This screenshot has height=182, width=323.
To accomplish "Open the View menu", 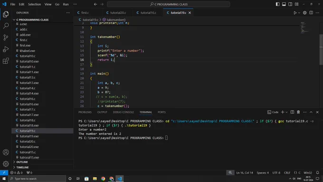I will coord(48,4).
